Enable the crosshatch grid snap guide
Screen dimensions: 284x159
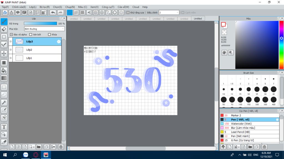(83, 12)
